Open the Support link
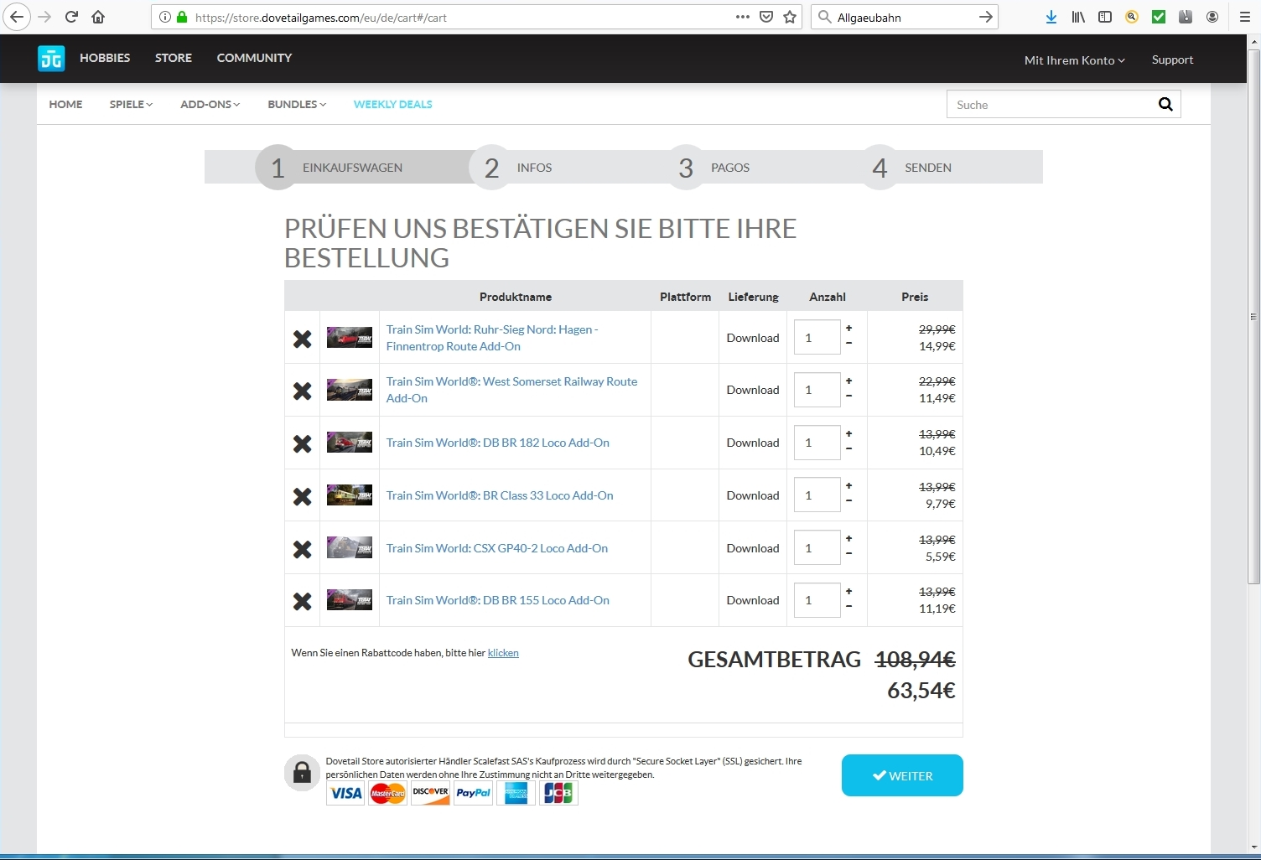This screenshot has width=1261, height=860. click(1172, 60)
